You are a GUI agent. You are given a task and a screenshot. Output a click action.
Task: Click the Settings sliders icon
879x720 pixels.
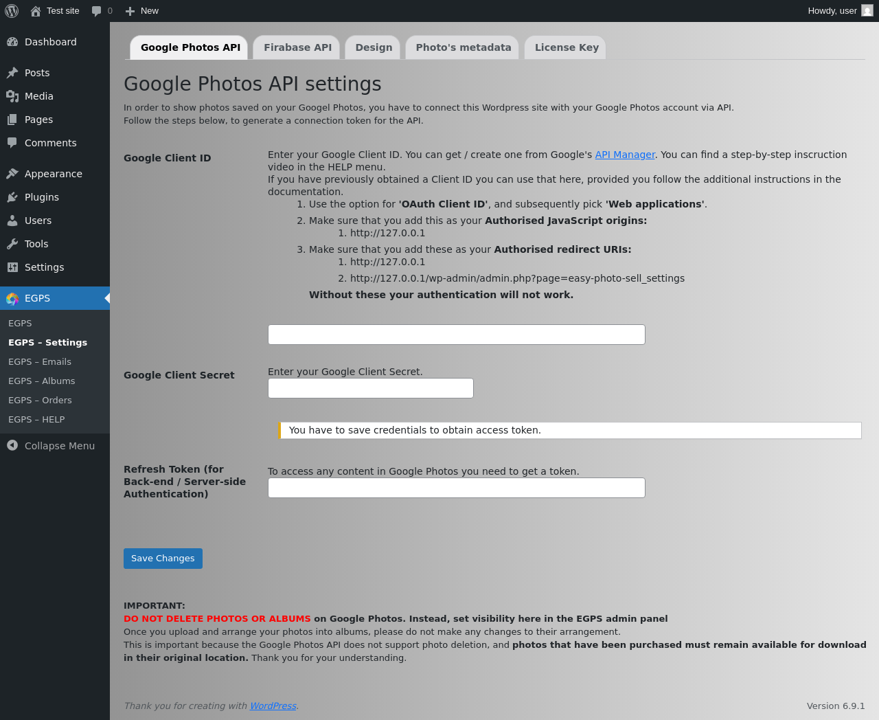tap(12, 267)
